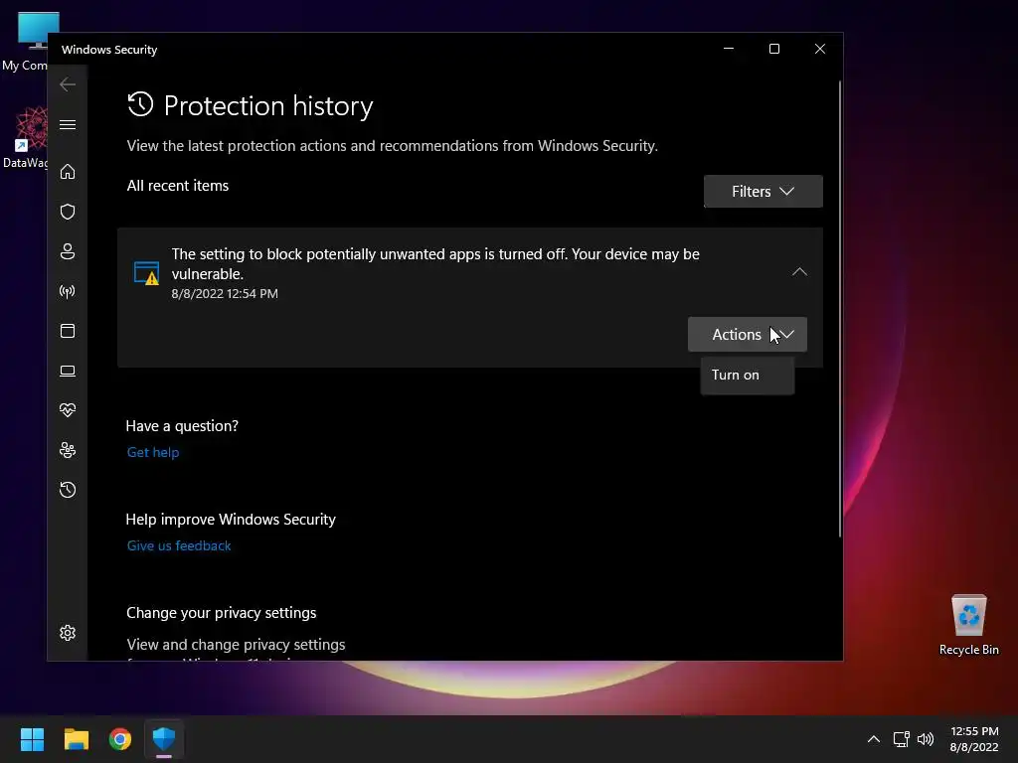Viewport: 1018px width, 763px height.
Task: Click 'Help improve Windows Security' heading
Action: click(x=231, y=519)
